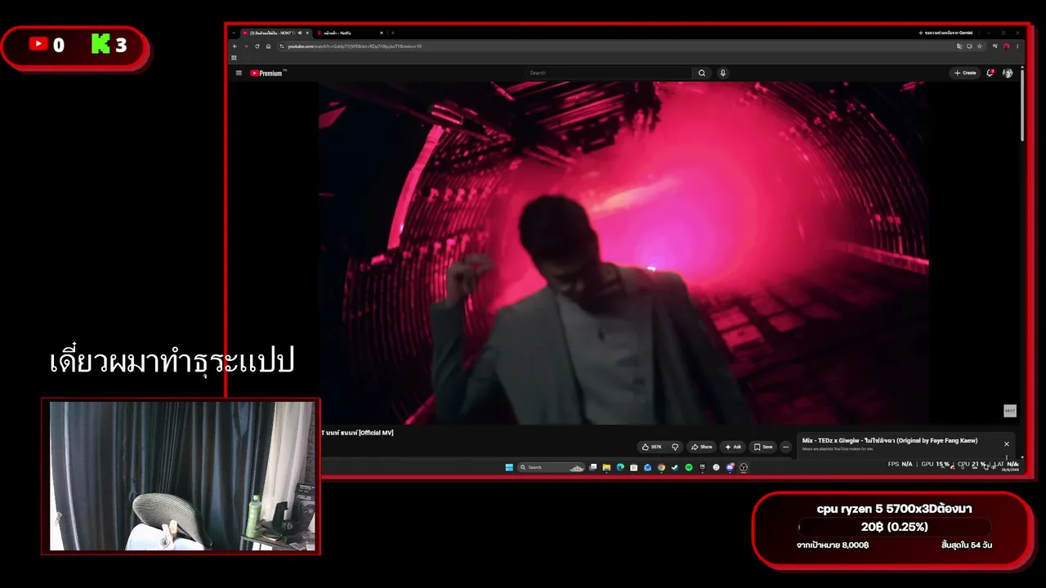Viewport: 1046px width, 588px height.
Task: Launch File Explorer from the taskbar
Action: pyautogui.click(x=606, y=467)
